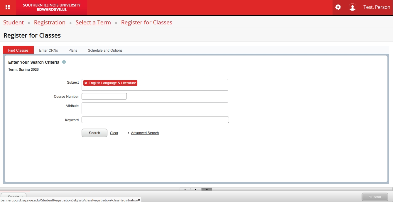This screenshot has width=393, height=202.
Task: Open the grid applications menu icon
Action: pyautogui.click(x=8, y=7)
